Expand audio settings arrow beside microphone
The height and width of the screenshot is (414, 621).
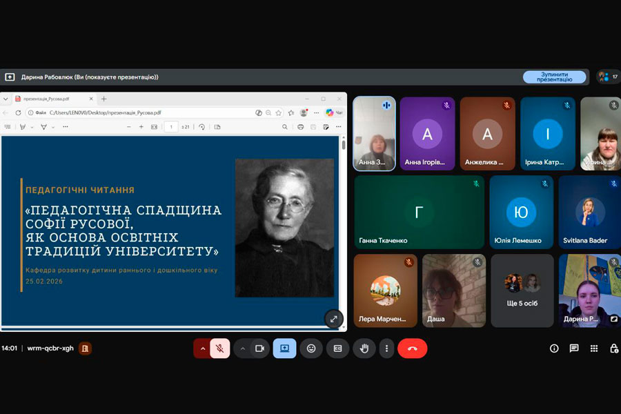(202, 348)
